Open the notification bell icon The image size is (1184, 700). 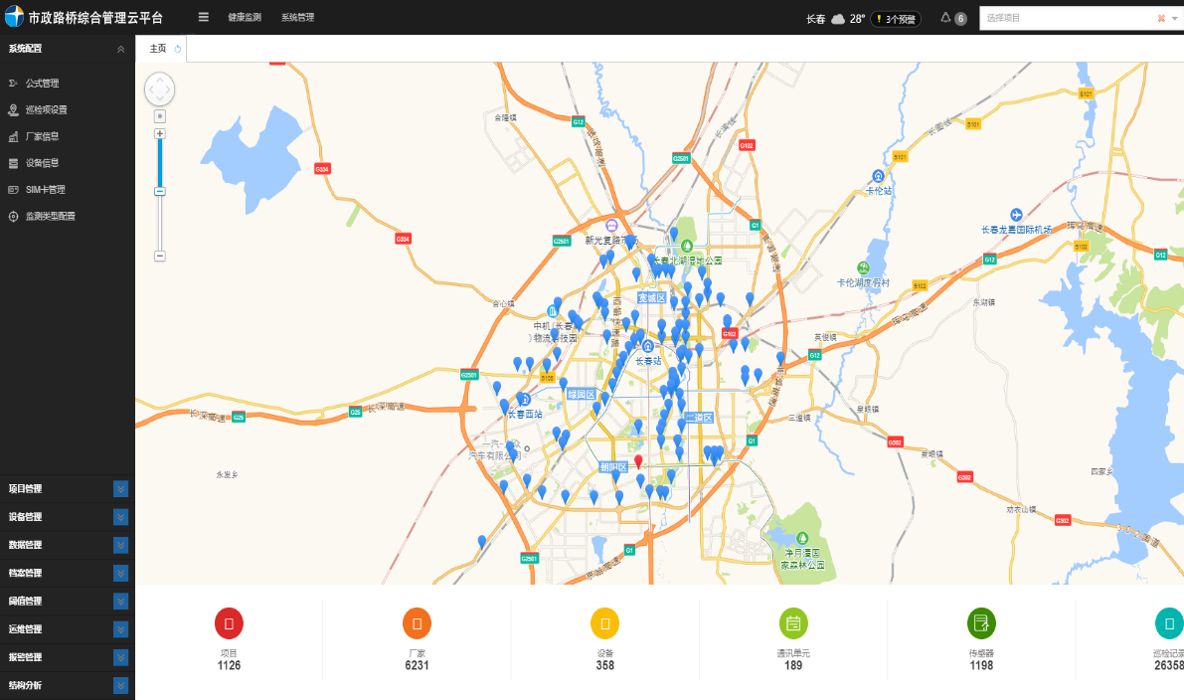pos(945,18)
